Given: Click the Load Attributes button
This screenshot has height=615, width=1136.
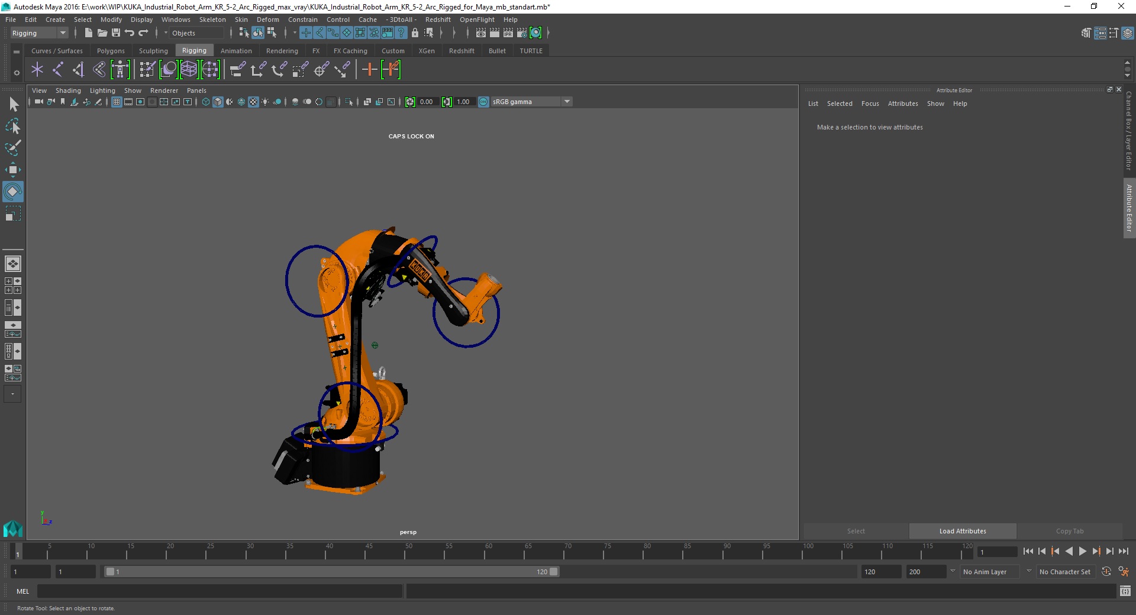Looking at the screenshot, I should 963,531.
